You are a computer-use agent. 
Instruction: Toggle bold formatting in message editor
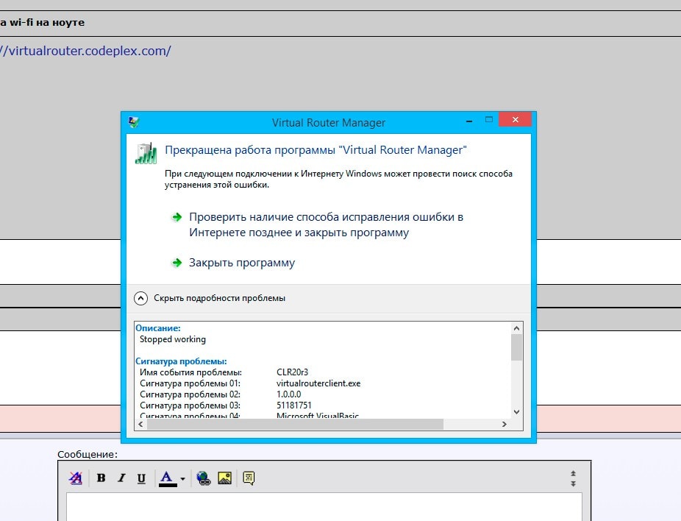[101, 478]
